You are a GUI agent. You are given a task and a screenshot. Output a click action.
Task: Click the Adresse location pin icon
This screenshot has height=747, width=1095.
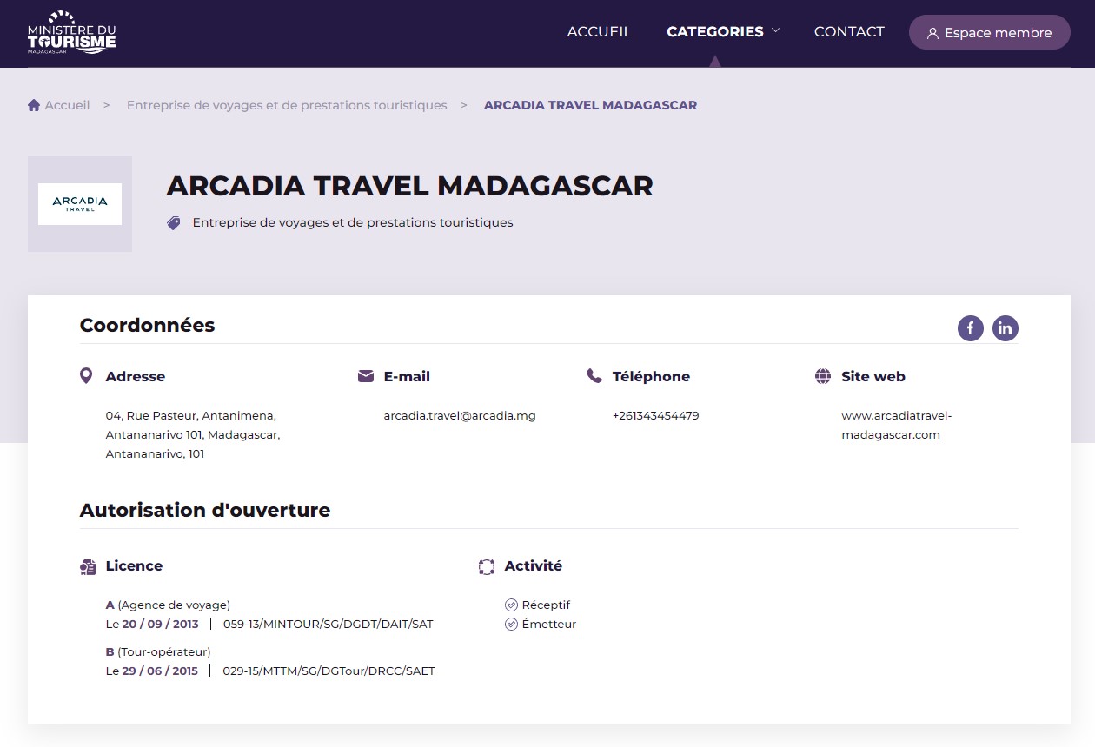pos(86,376)
